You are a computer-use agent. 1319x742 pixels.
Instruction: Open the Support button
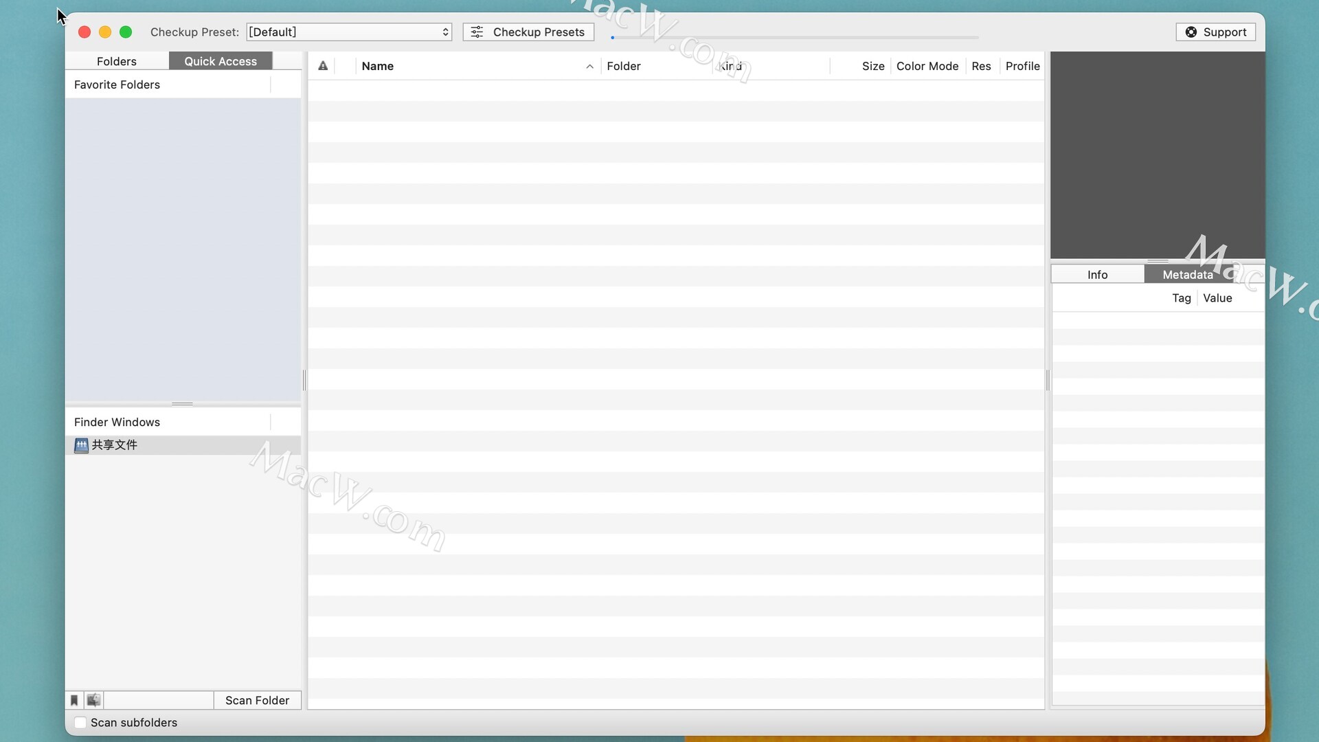[1215, 32]
